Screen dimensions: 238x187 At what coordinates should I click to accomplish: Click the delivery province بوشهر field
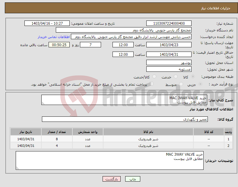(x=169, y=62)
